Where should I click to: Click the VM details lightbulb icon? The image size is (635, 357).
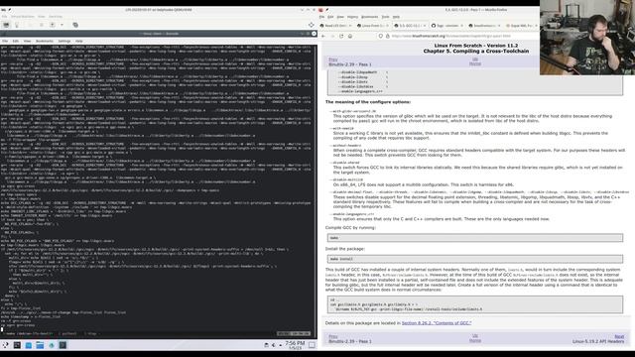[17, 25]
